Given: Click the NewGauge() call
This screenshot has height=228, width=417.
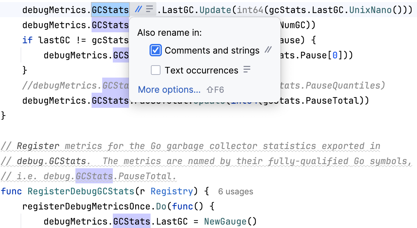Looking at the screenshot, I should (x=230, y=222).
